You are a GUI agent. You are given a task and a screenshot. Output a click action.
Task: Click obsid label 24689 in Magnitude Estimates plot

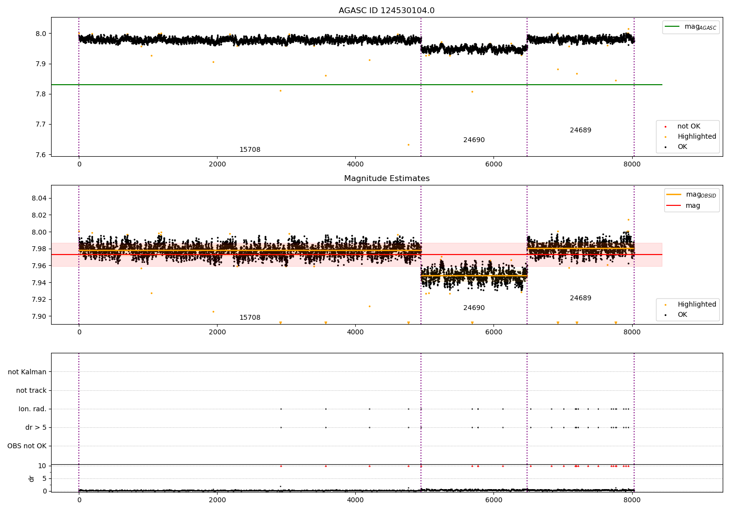pos(580,298)
